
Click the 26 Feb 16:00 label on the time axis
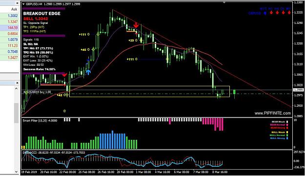tap(106, 172)
